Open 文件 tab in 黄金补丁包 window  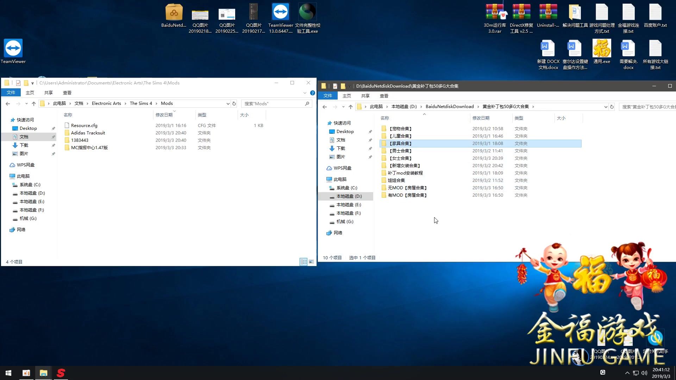(x=328, y=96)
